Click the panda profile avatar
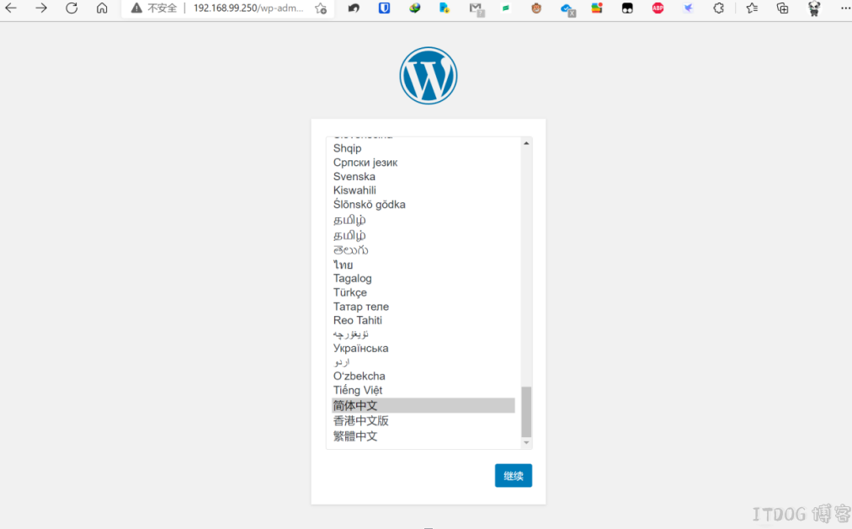The height and width of the screenshot is (529, 852). [x=814, y=8]
